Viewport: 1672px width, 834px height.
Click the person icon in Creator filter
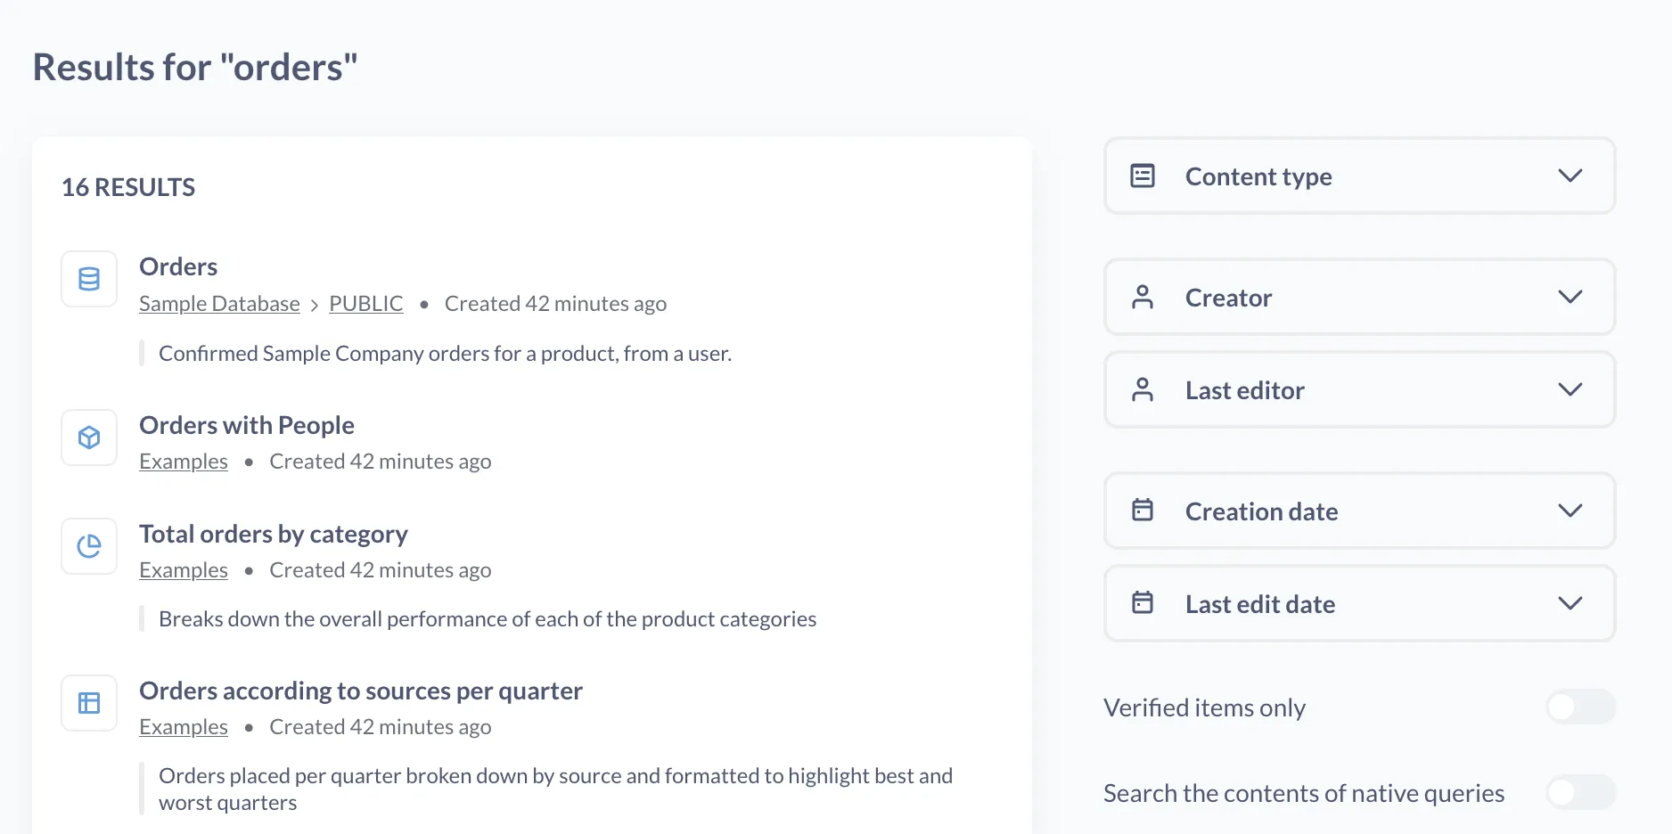(x=1143, y=297)
